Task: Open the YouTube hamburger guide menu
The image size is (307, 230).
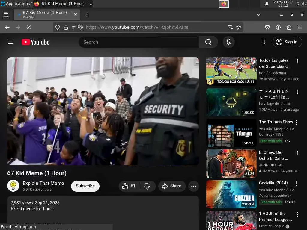Action: [x=11, y=42]
